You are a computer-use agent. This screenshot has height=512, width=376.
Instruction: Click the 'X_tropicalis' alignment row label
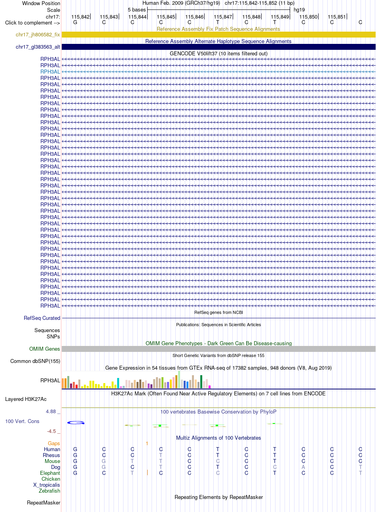47,485
